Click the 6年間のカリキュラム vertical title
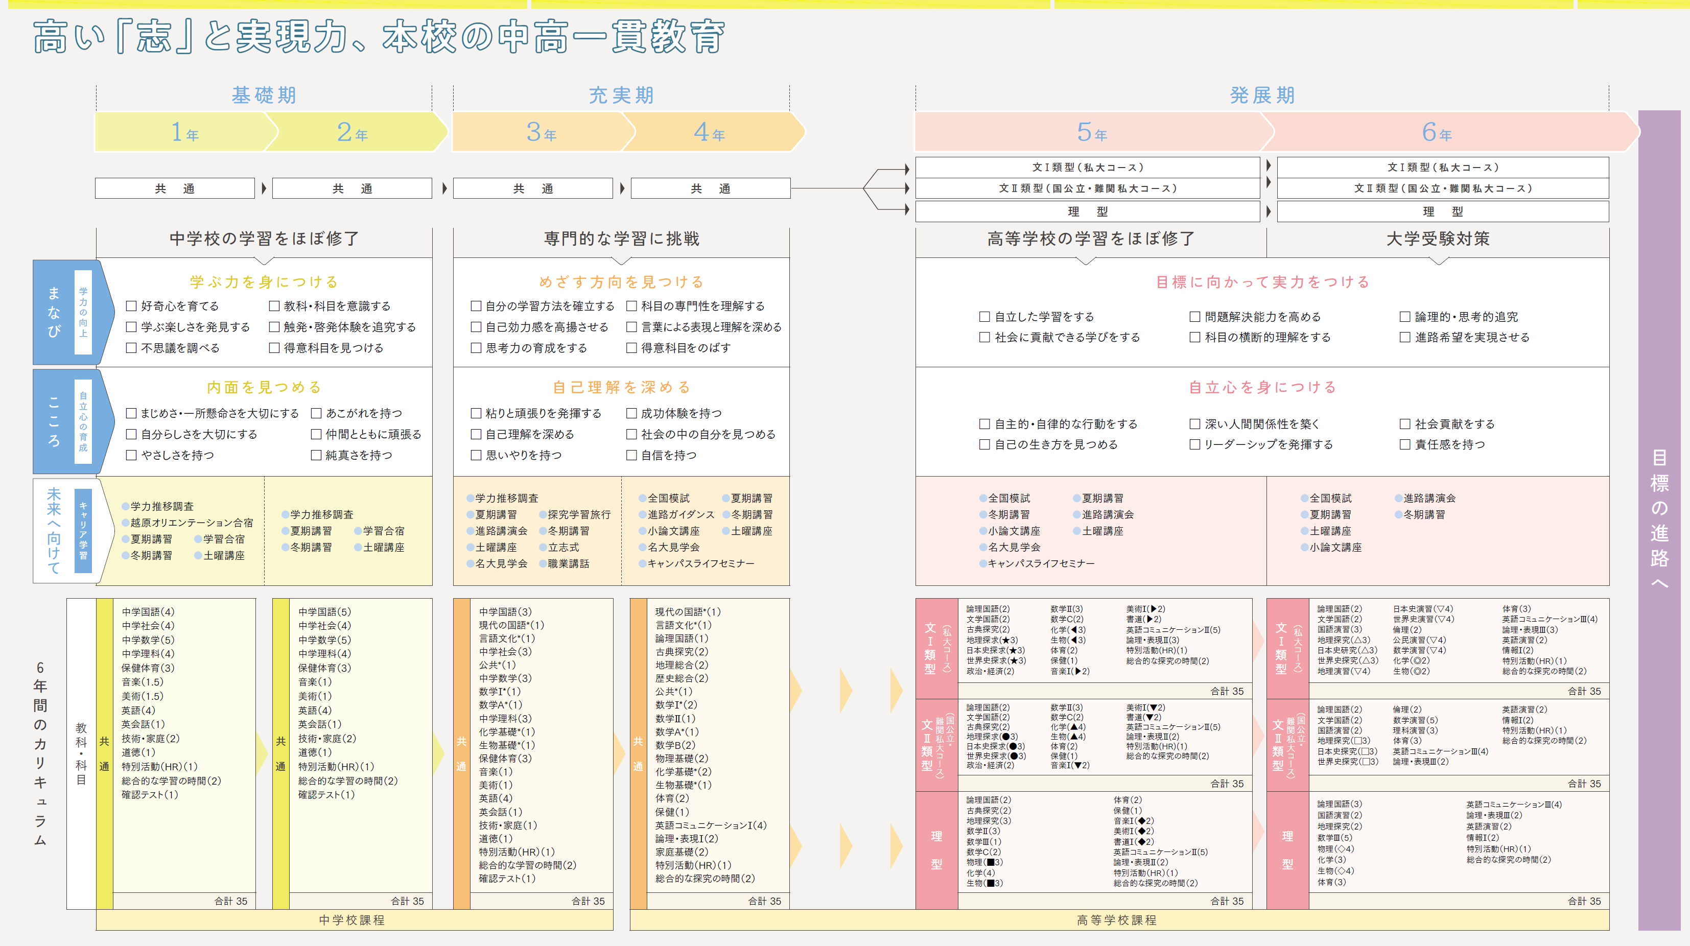 coord(40,754)
